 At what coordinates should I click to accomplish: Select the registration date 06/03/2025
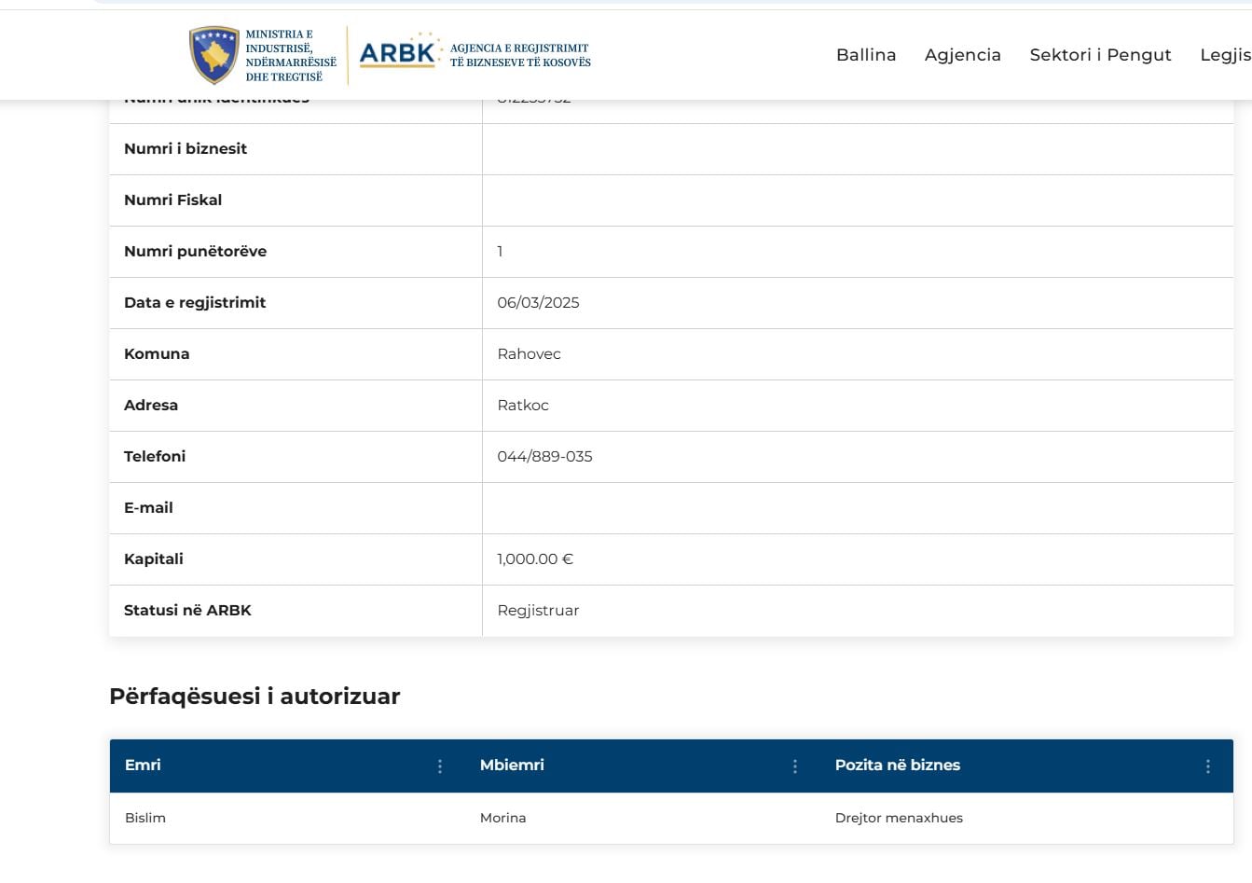(538, 303)
